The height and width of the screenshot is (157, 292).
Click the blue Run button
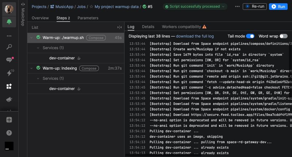[x=278, y=7]
